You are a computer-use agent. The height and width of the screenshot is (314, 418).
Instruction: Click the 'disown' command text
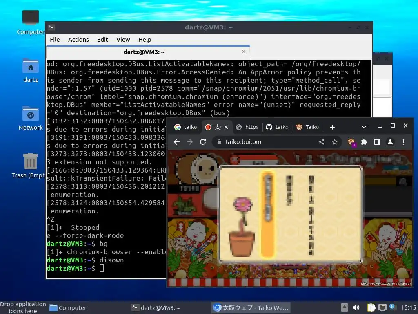(111, 260)
